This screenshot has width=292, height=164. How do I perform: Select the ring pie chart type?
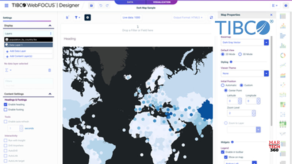[283, 55]
